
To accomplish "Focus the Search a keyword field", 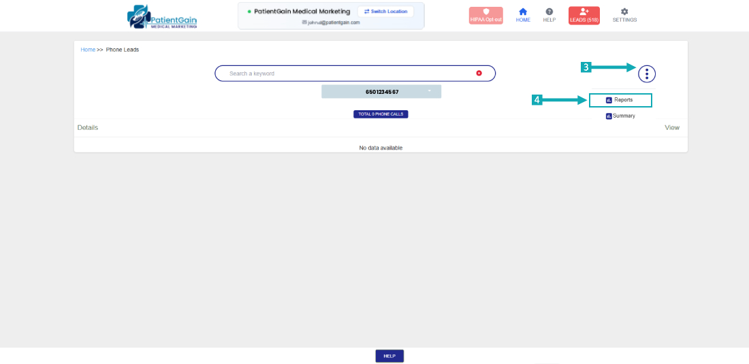I will [x=355, y=73].
